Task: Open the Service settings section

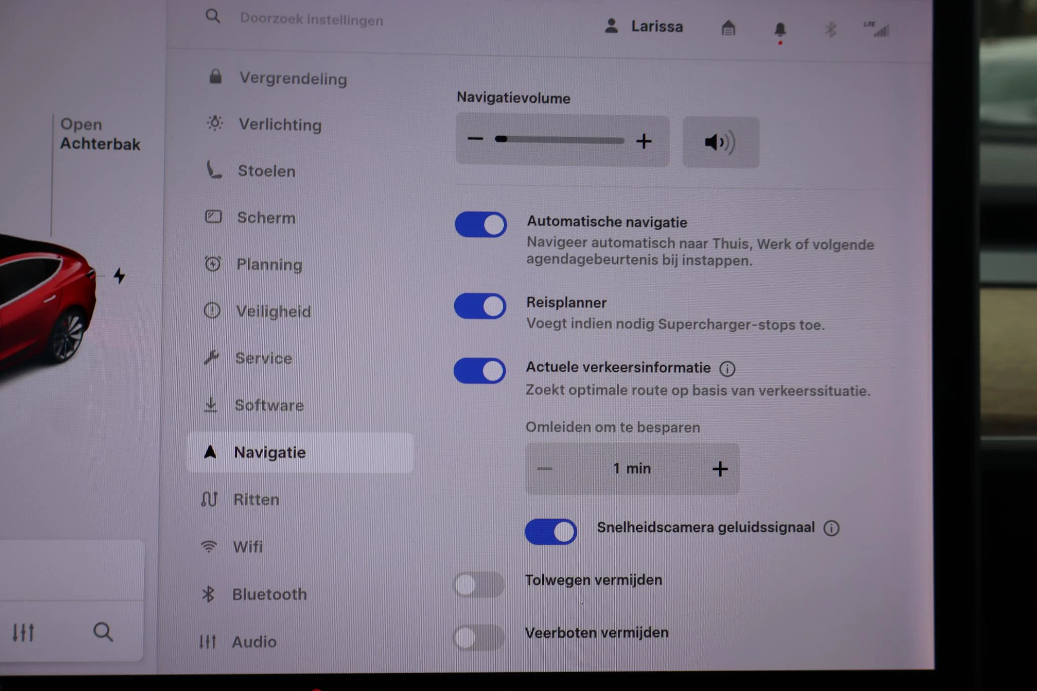Action: pyautogui.click(x=211, y=358)
